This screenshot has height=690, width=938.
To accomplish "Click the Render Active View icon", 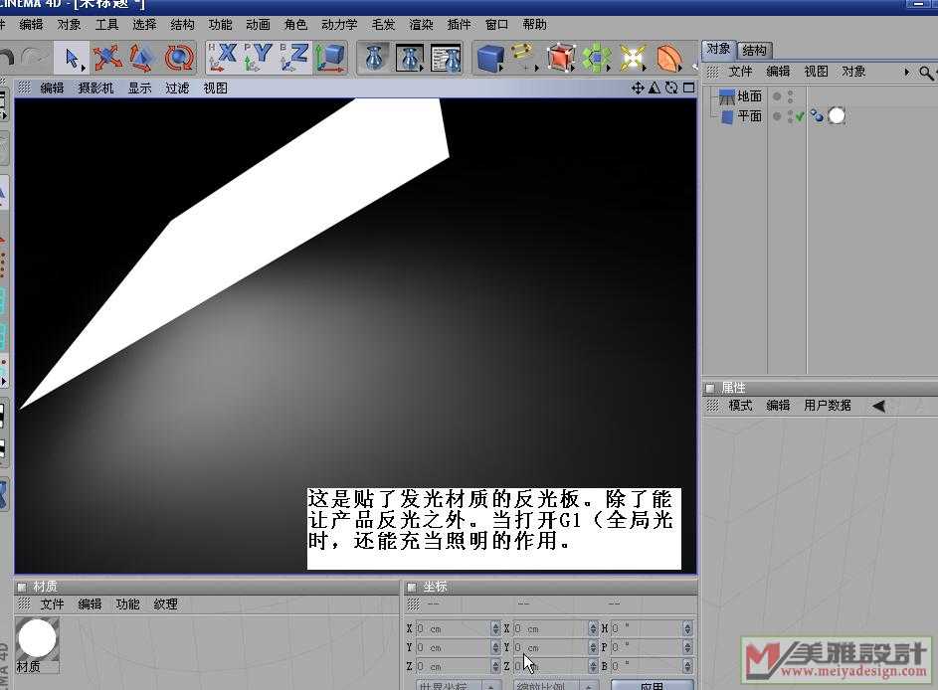I will tap(375, 58).
